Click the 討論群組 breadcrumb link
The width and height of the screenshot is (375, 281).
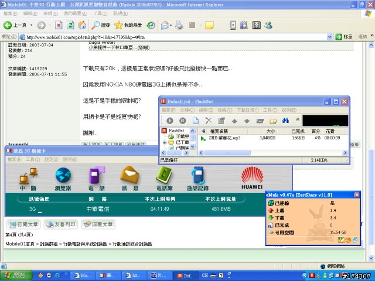[49, 244]
